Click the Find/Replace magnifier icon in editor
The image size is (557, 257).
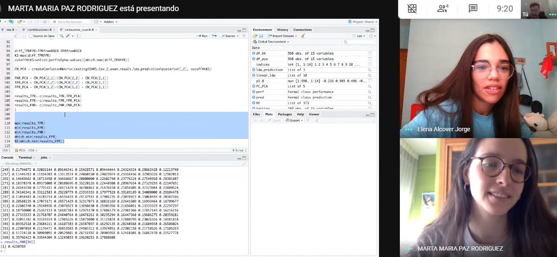click(x=62, y=36)
